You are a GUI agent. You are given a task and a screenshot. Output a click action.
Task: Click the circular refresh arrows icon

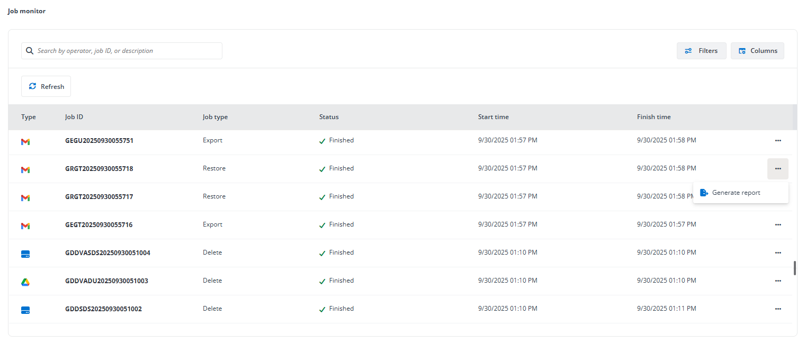[32, 86]
